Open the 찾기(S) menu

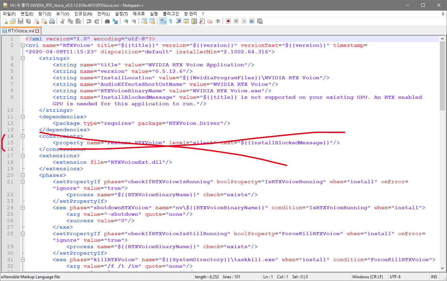click(x=45, y=14)
